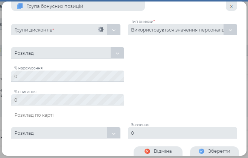The image size is (248, 158).
Task: Click the blue stacked squares title icon
Action: [x=20, y=6]
